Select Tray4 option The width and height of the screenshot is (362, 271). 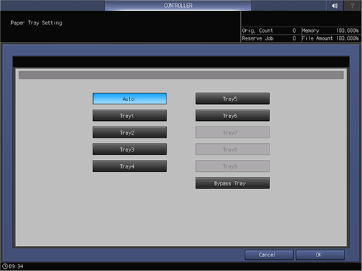(130, 166)
